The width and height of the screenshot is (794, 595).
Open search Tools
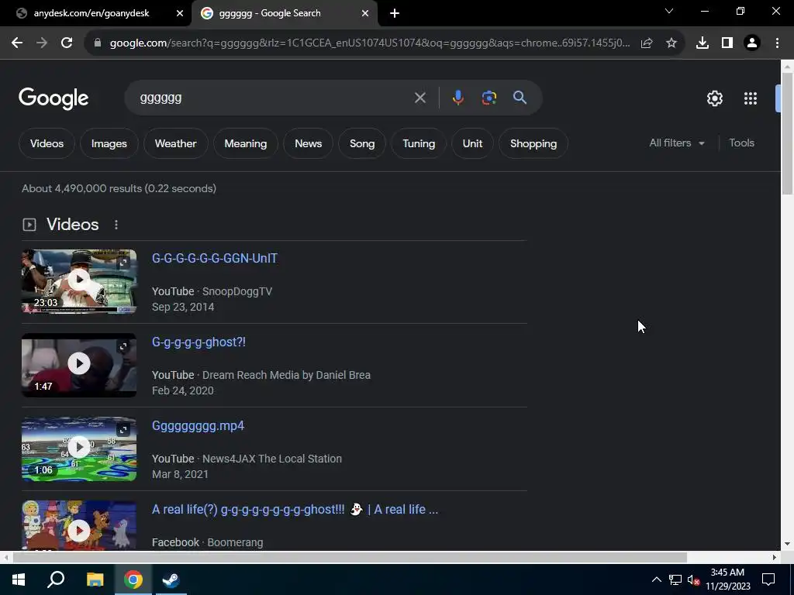coord(741,143)
